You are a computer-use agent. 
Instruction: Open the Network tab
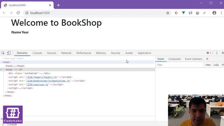66,53
